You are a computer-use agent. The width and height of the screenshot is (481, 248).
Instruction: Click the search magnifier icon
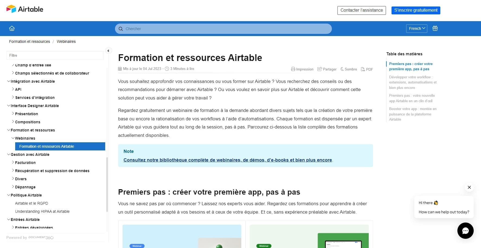(121, 29)
